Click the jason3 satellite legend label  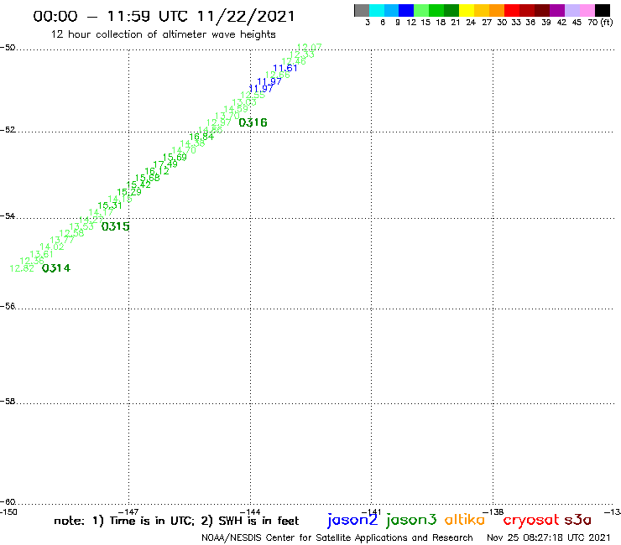click(411, 520)
